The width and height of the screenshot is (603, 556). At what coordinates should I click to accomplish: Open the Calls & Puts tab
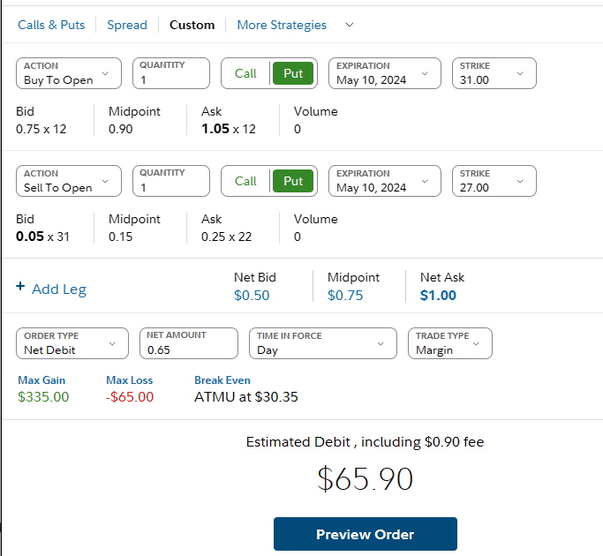tap(51, 25)
